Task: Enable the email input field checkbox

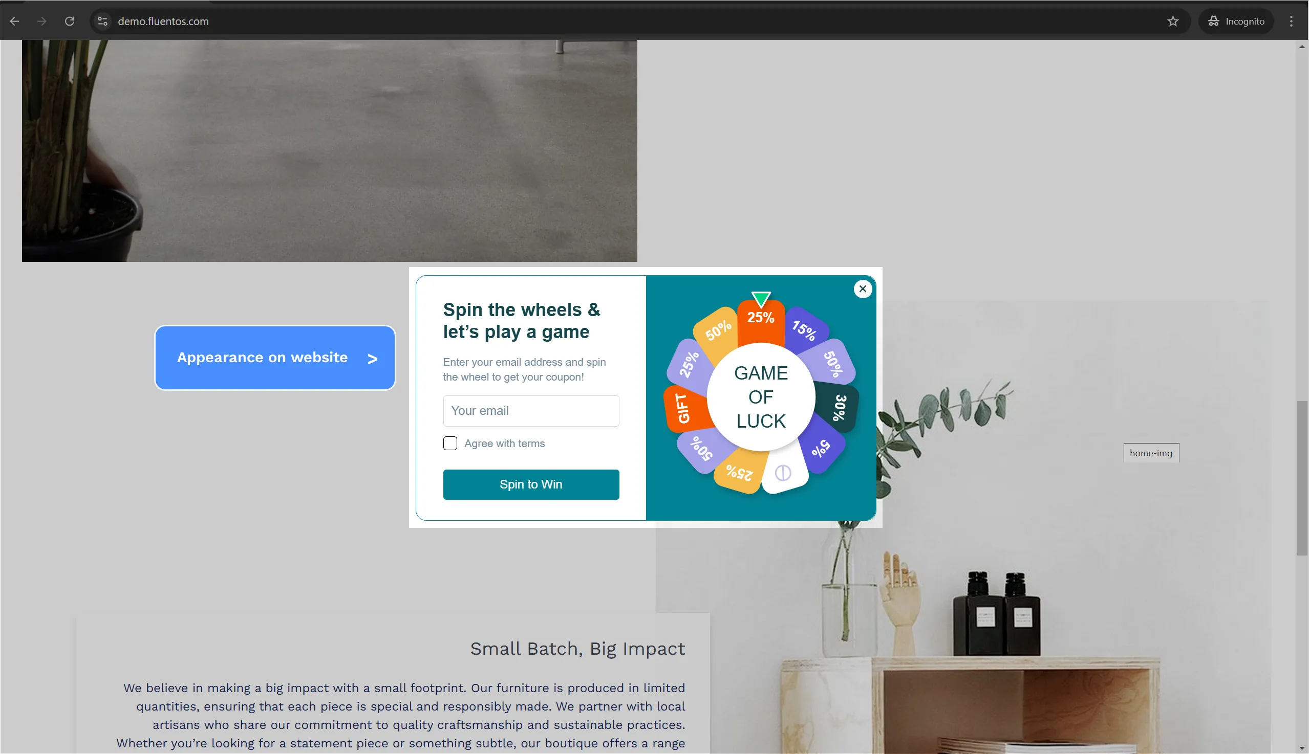Action: (449, 443)
